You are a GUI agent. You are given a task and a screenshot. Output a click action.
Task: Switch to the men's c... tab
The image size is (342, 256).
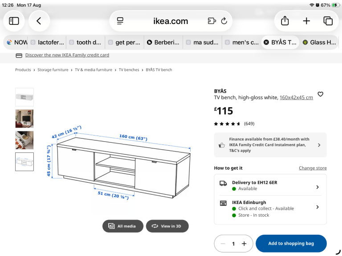(x=241, y=42)
